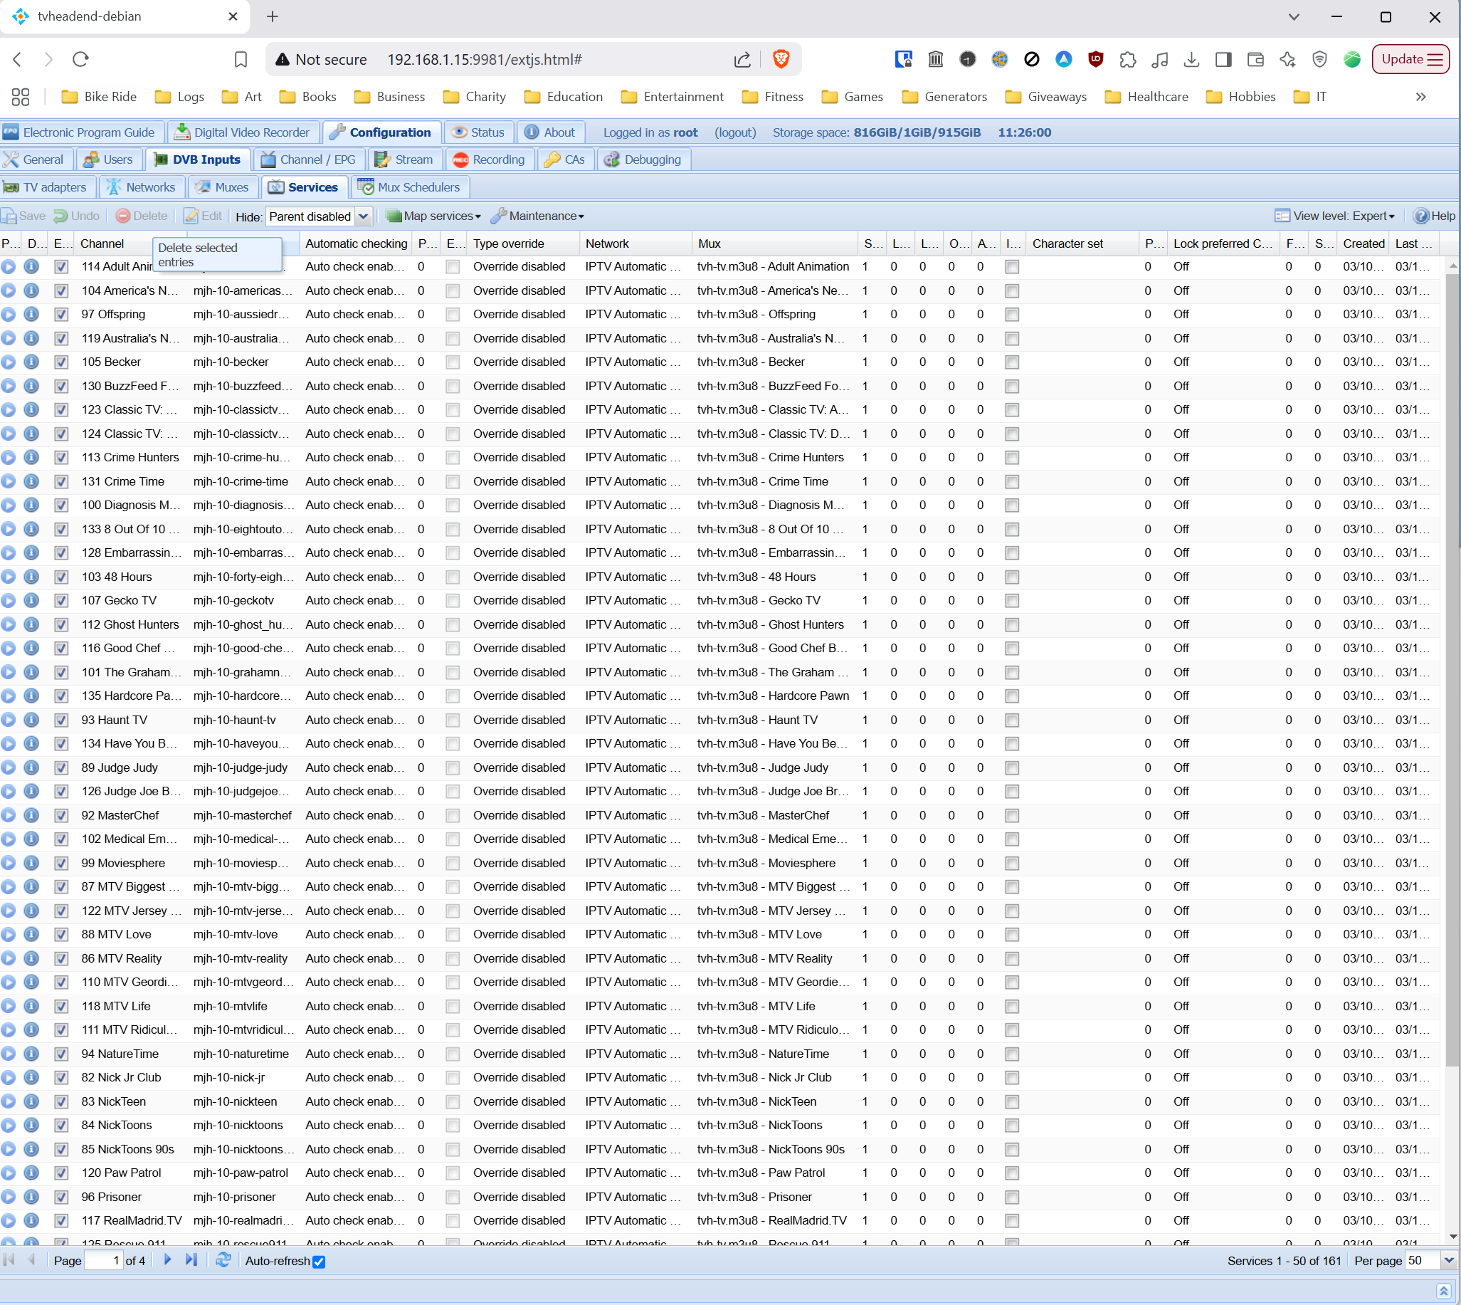Screen dimensions: 1461x1305
Task: Expand Map services menu
Action: tap(433, 216)
